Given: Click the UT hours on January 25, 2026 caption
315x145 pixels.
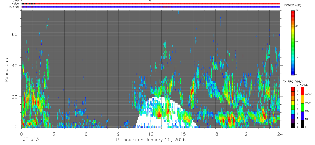Looking at the screenshot, I should (x=151, y=140).
